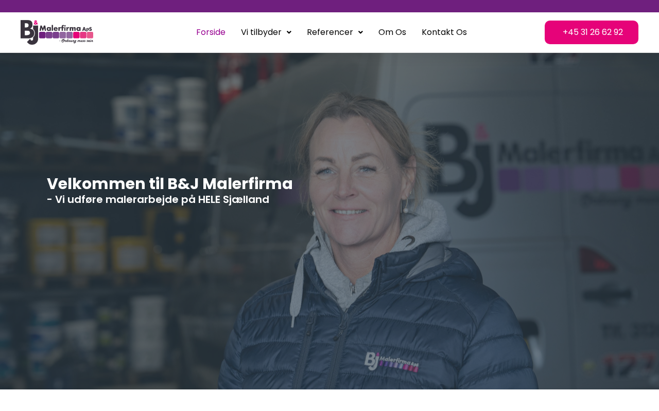Select the Referencer menu item
The image size is (659, 411).
click(330, 32)
